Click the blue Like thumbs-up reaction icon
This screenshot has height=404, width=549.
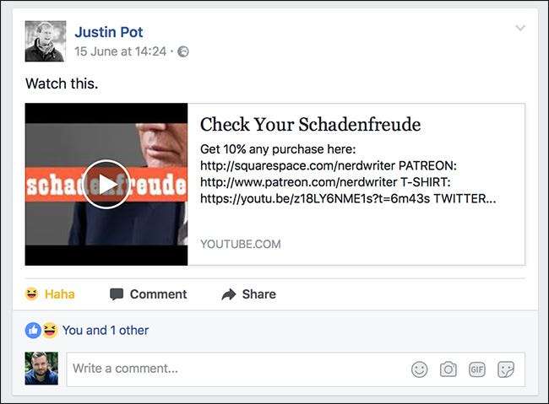(33, 330)
